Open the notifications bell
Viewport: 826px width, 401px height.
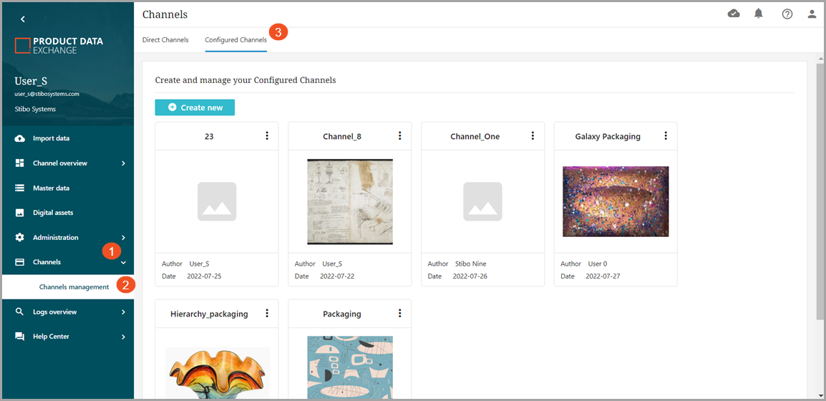(x=759, y=14)
